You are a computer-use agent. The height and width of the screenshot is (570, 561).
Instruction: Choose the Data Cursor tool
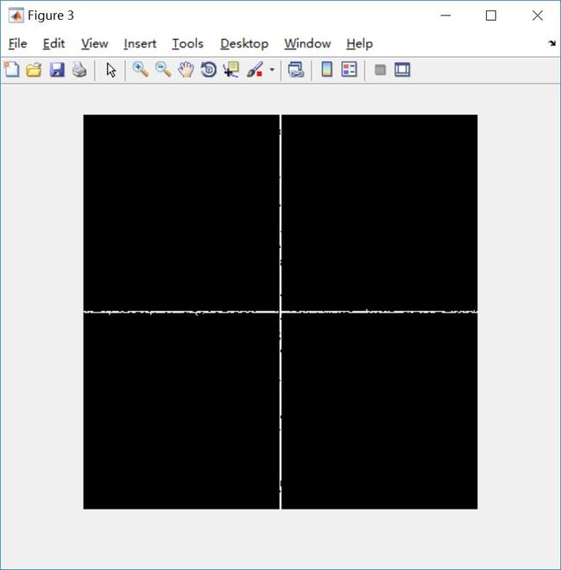point(231,69)
